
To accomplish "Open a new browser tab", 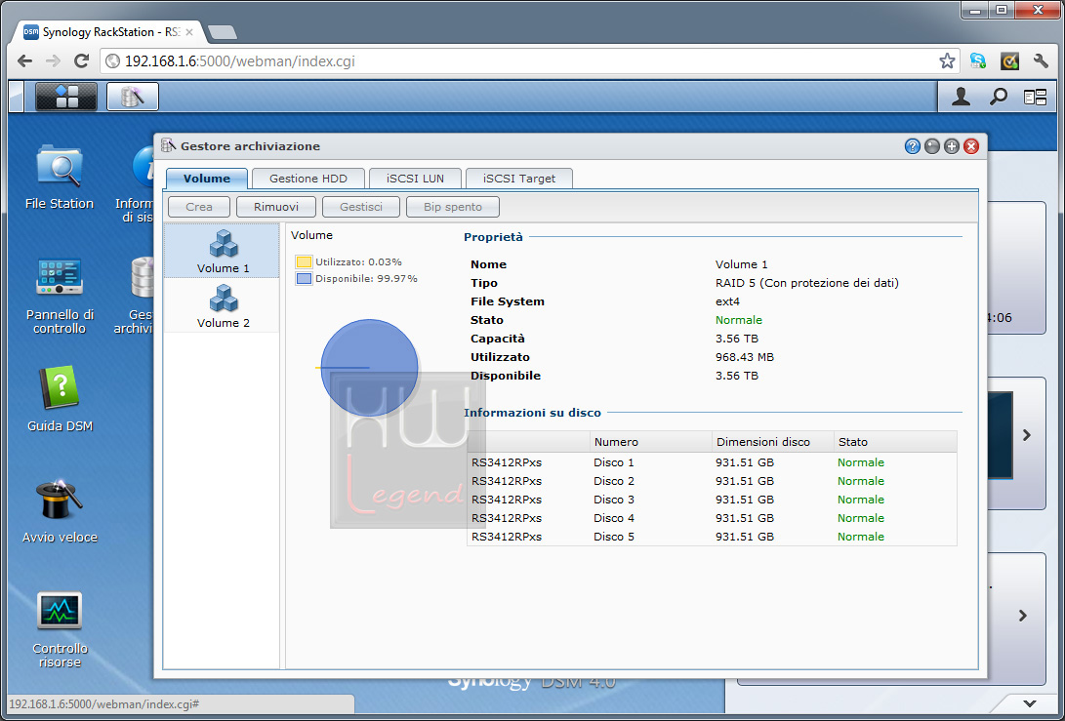I will click(x=223, y=32).
